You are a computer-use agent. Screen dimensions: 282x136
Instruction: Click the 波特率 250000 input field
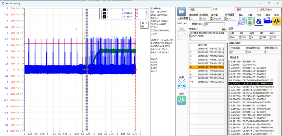click(218, 19)
